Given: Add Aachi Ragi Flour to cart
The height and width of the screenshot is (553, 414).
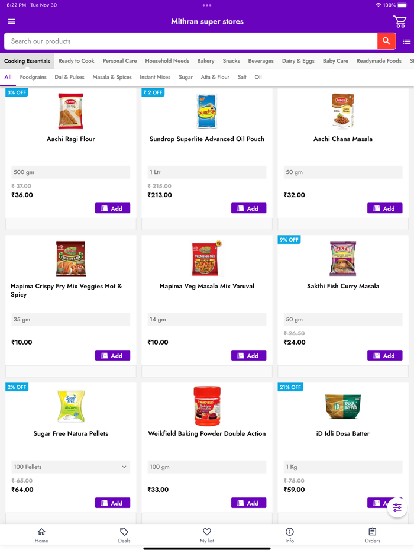Looking at the screenshot, I should (x=112, y=208).
